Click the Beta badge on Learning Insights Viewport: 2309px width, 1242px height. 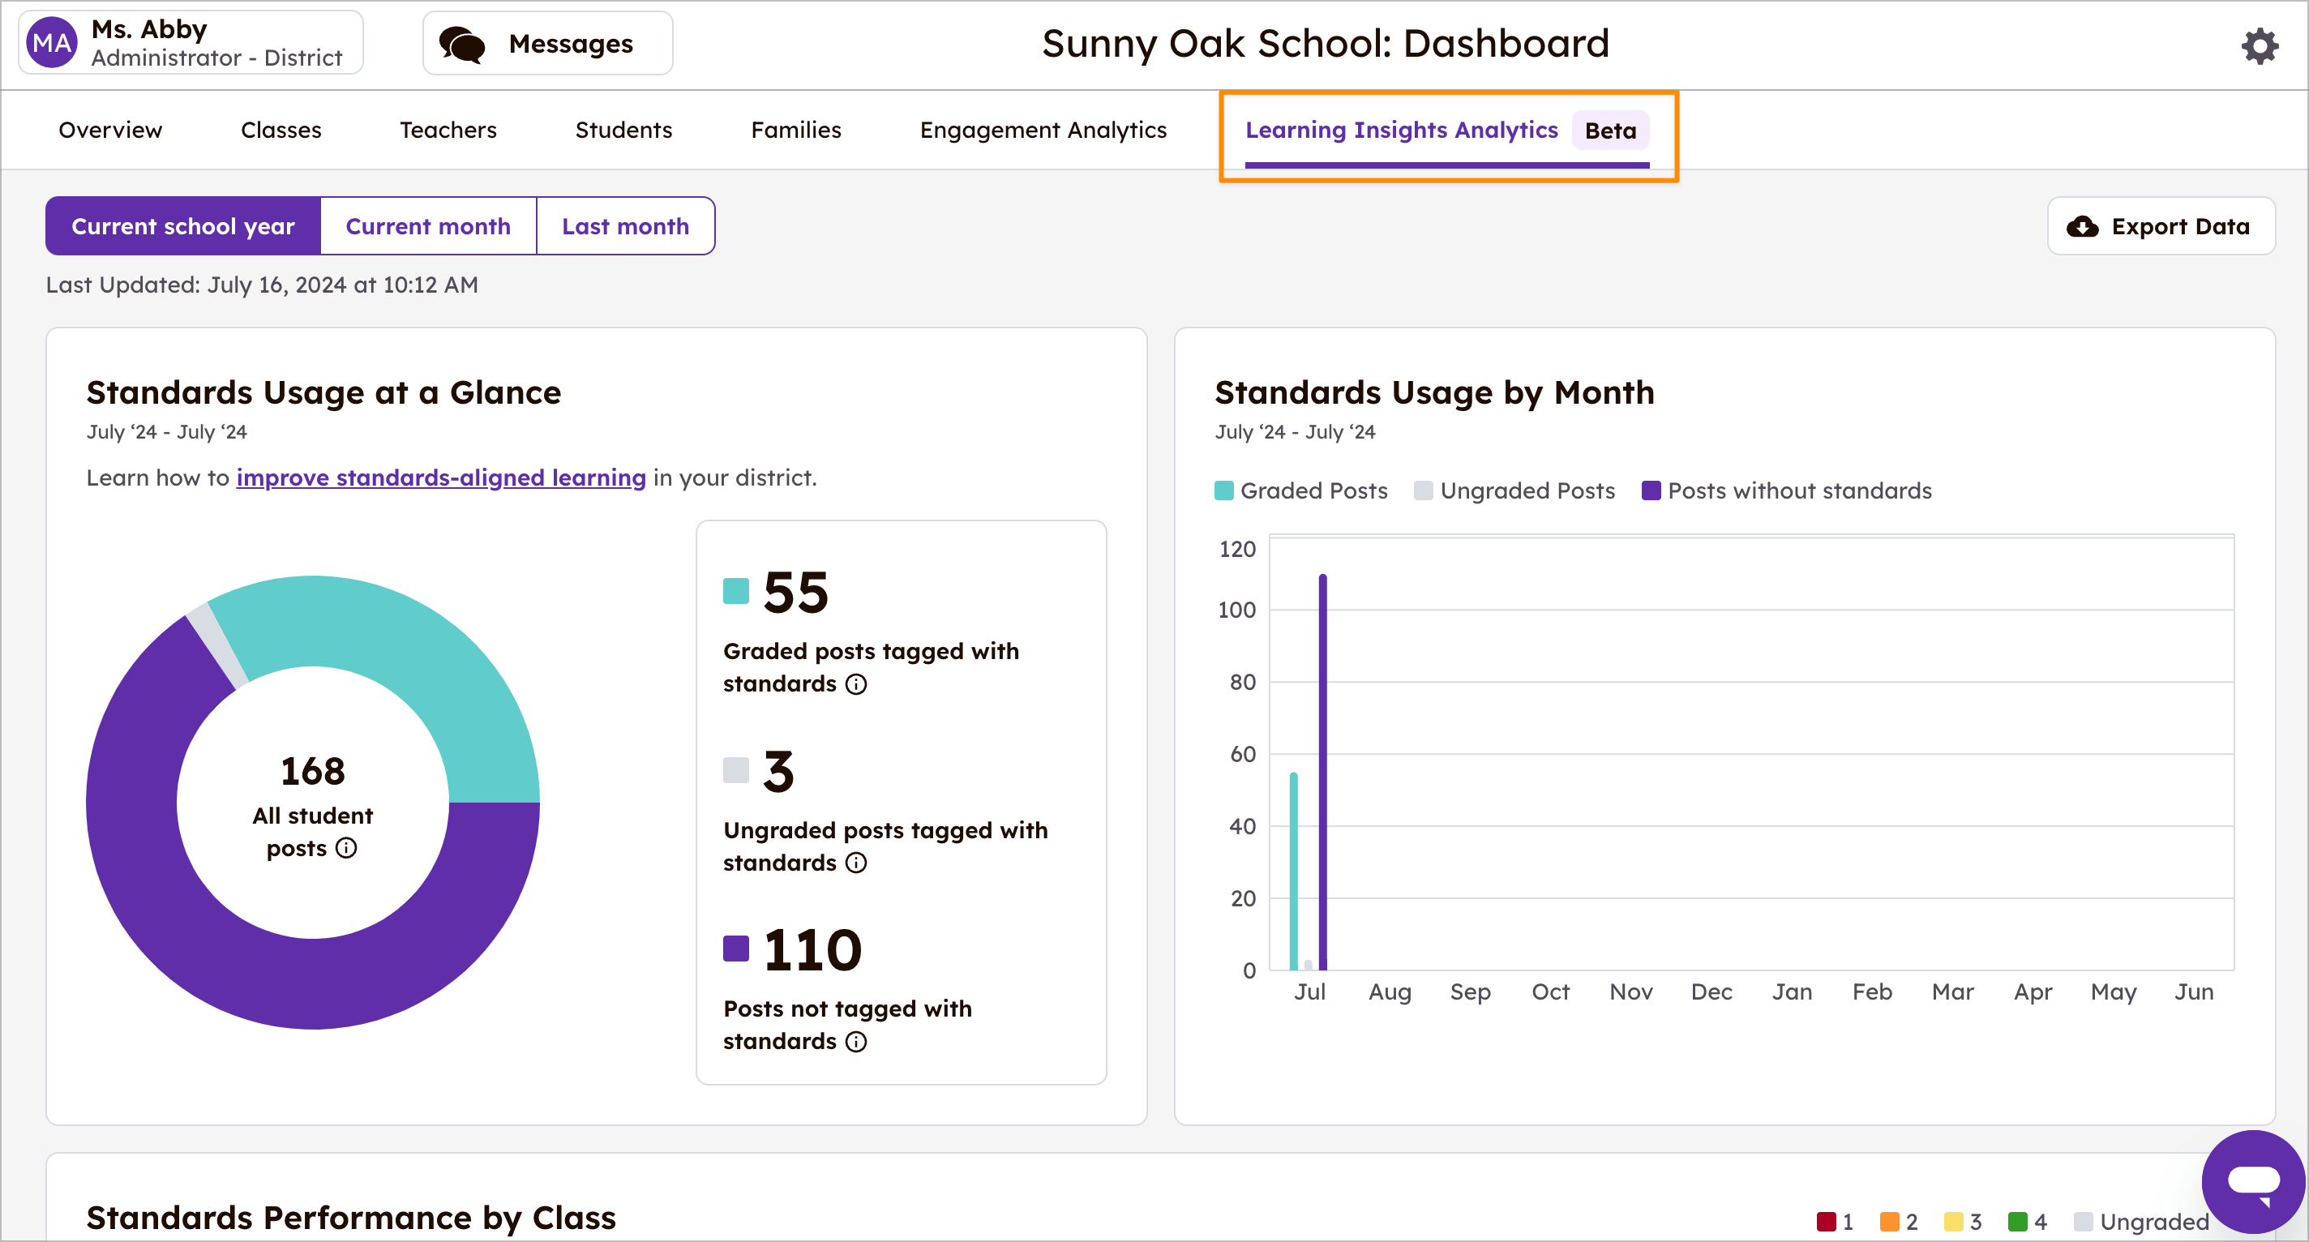(1611, 131)
